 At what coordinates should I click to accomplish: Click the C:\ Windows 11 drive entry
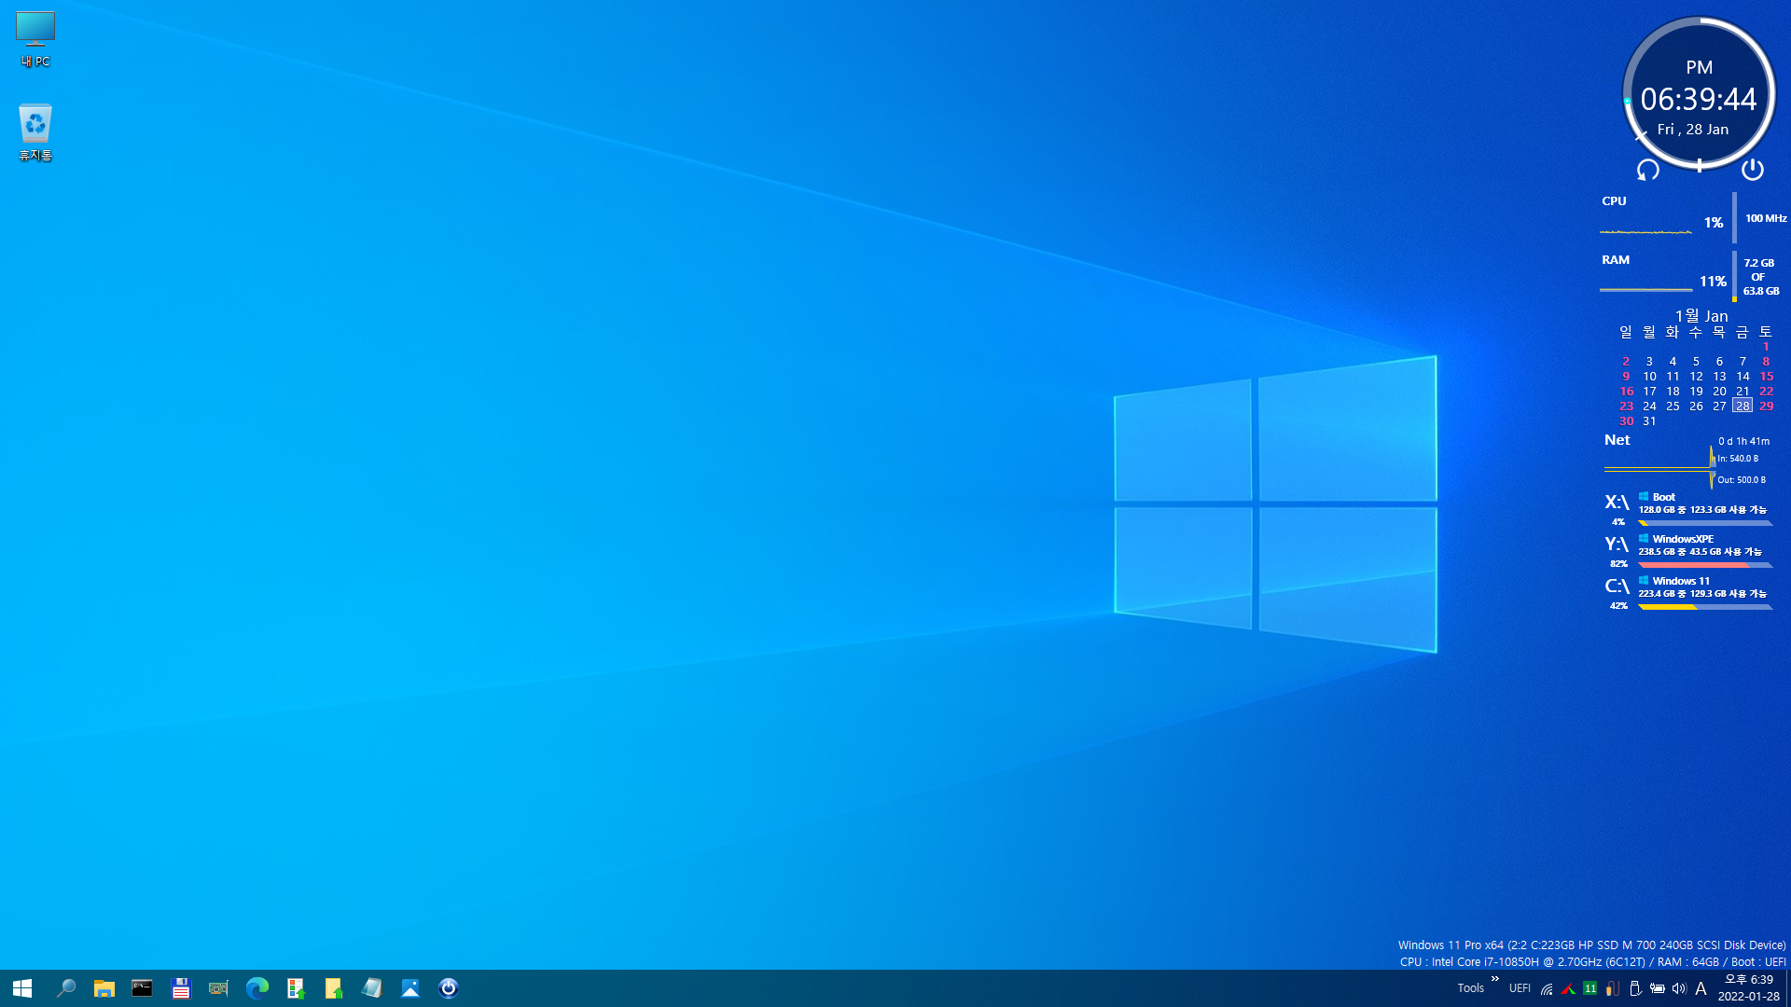[1688, 592]
